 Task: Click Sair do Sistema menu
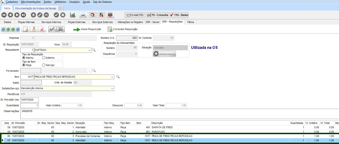102,2
